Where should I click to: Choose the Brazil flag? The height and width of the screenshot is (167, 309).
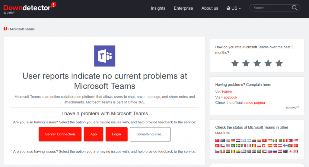point(259,151)
